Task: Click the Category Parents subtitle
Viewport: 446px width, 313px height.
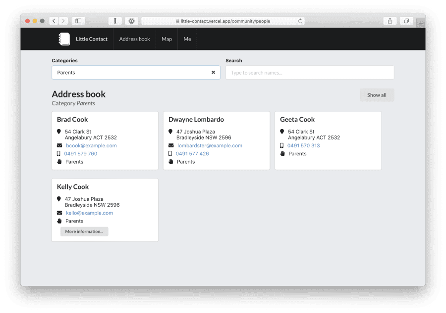Action: [x=73, y=103]
